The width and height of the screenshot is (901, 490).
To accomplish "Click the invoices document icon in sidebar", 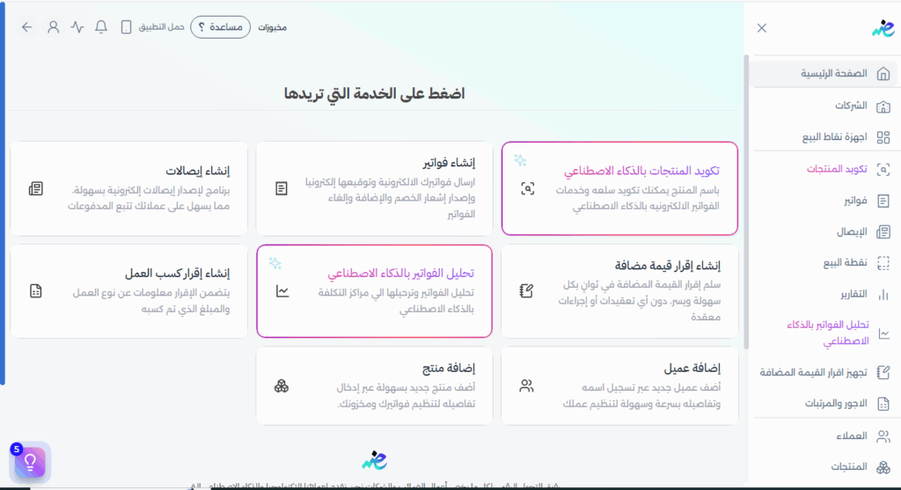I will click(x=883, y=201).
